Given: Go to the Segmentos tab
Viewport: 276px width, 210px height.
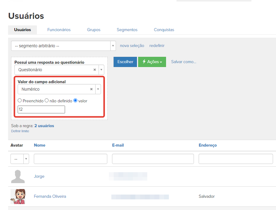Looking at the screenshot, I should point(127,30).
